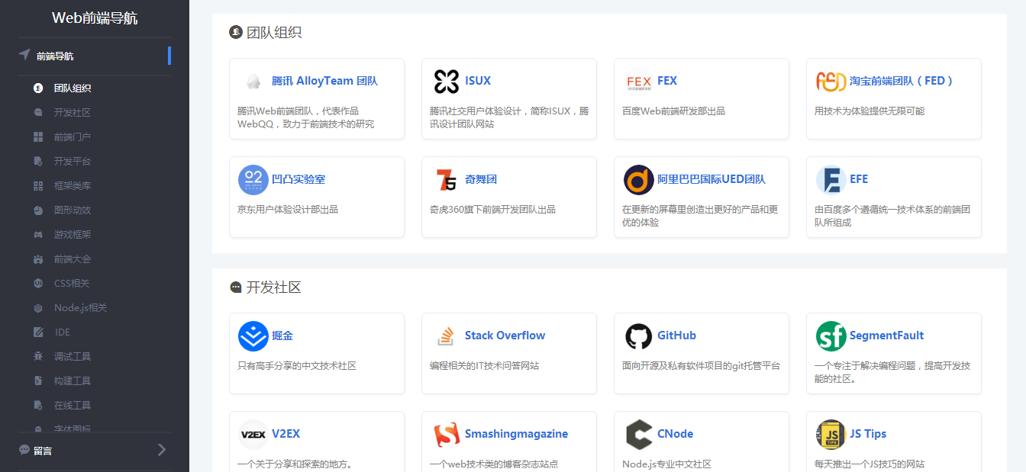Click description 每天推出一个JS技巧的网站
Viewport: 1026px width, 472px height.
[870, 464]
